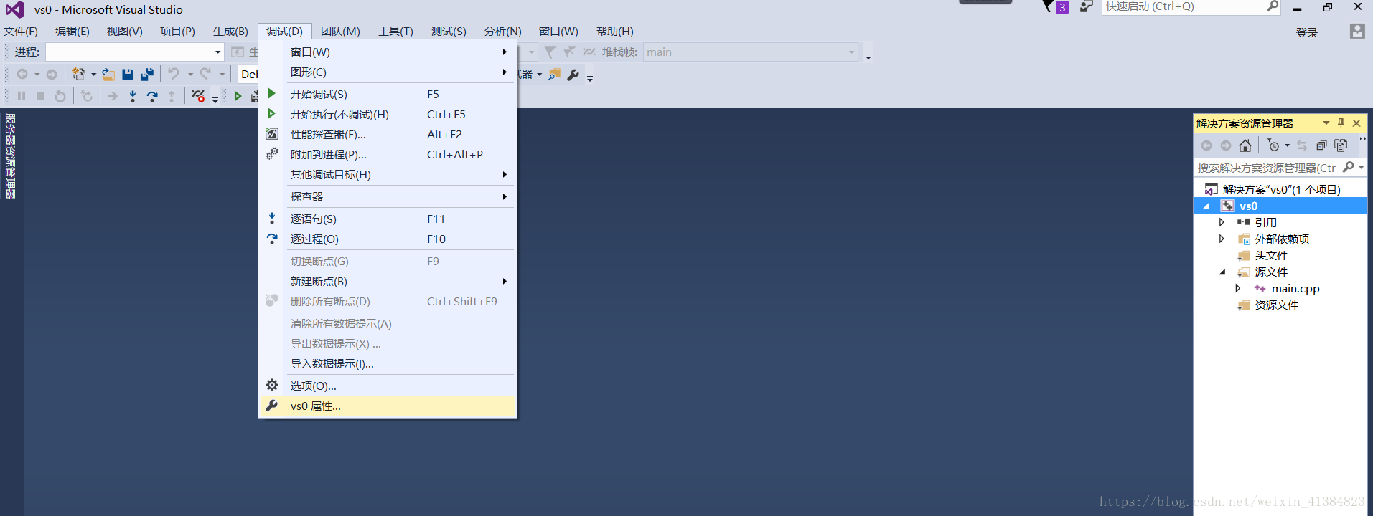
Task: Click Collapse All in Solution Explorer
Action: point(1321,145)
